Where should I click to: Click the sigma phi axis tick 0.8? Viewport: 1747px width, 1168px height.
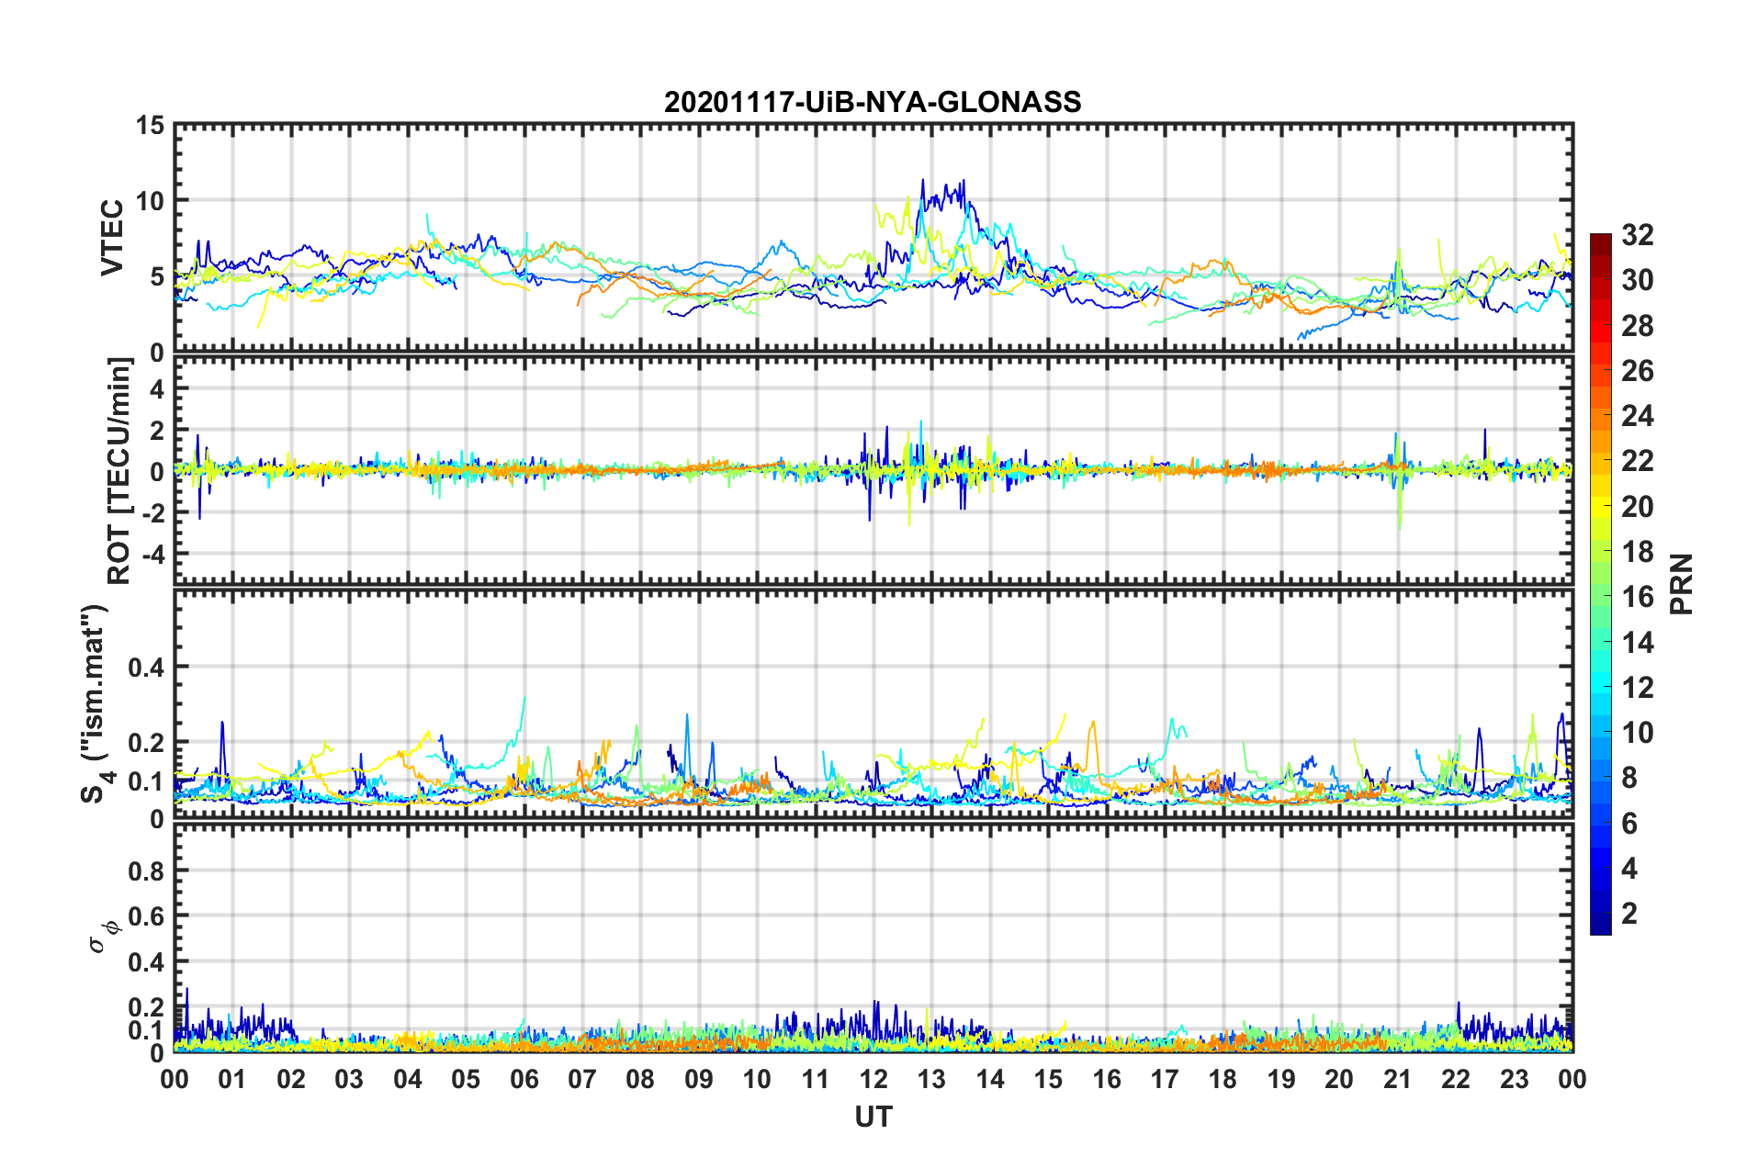[x=146, y=870]
